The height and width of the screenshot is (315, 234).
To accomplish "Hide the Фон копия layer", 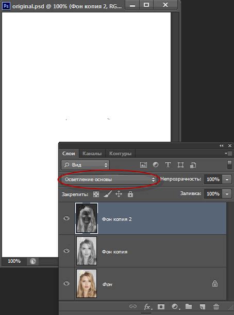I will coord(66,251).
